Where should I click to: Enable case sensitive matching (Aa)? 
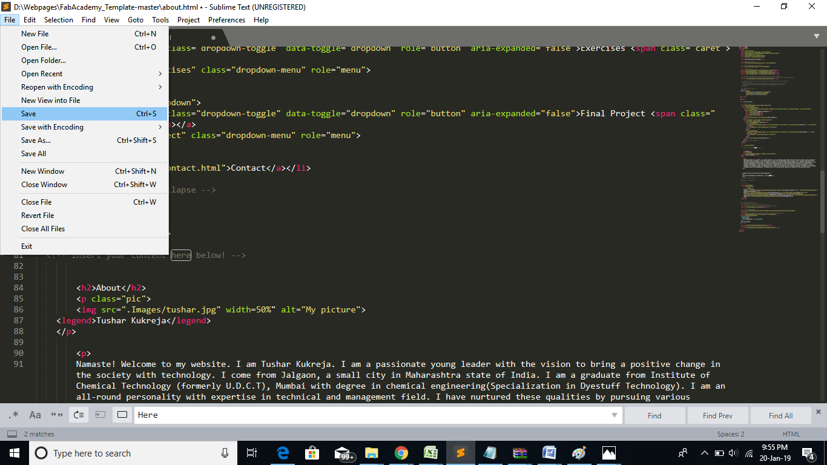pos(35,415)
